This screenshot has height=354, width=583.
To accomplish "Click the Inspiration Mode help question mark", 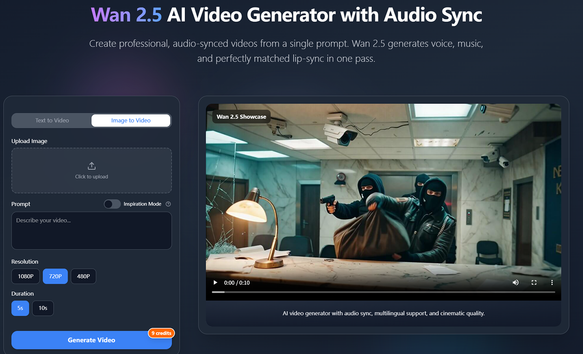I will pos(168,204).
